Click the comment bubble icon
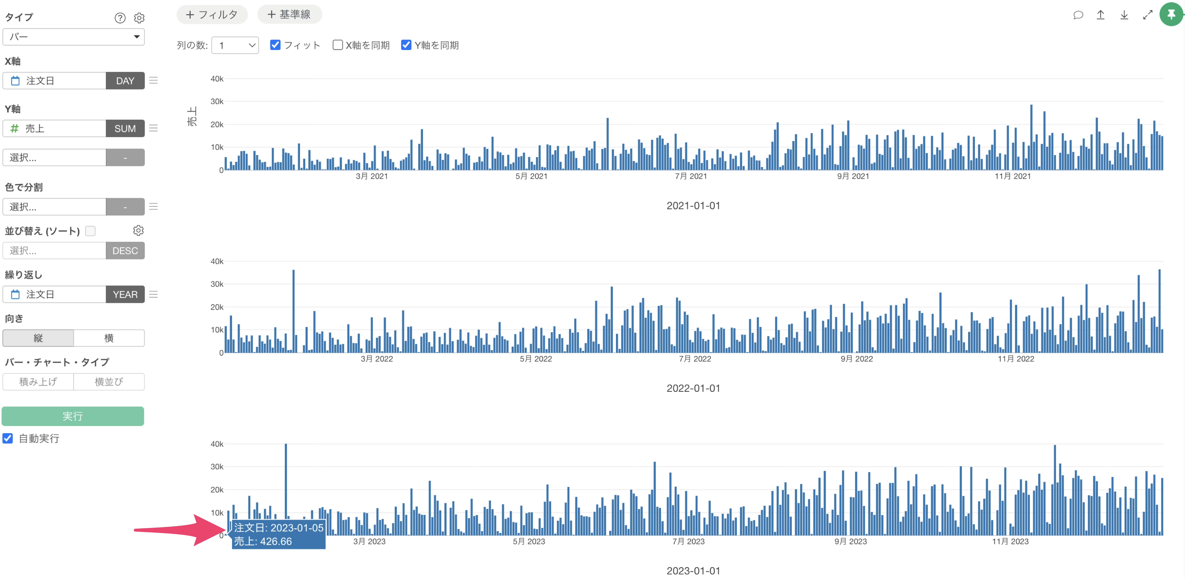Viewport: 1185px width, 578px height. point(1078,15)
